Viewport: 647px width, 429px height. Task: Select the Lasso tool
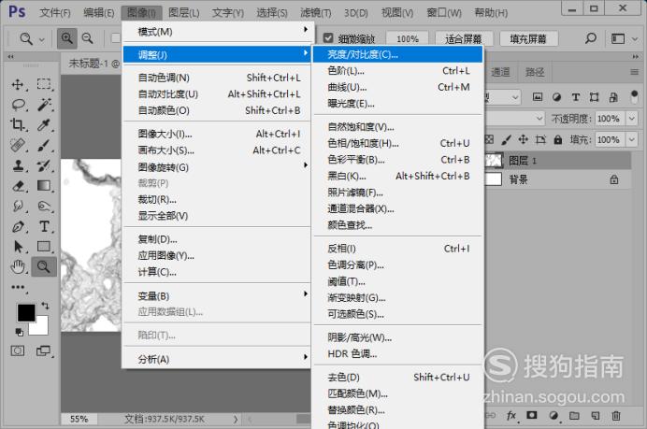click(18, 105)
